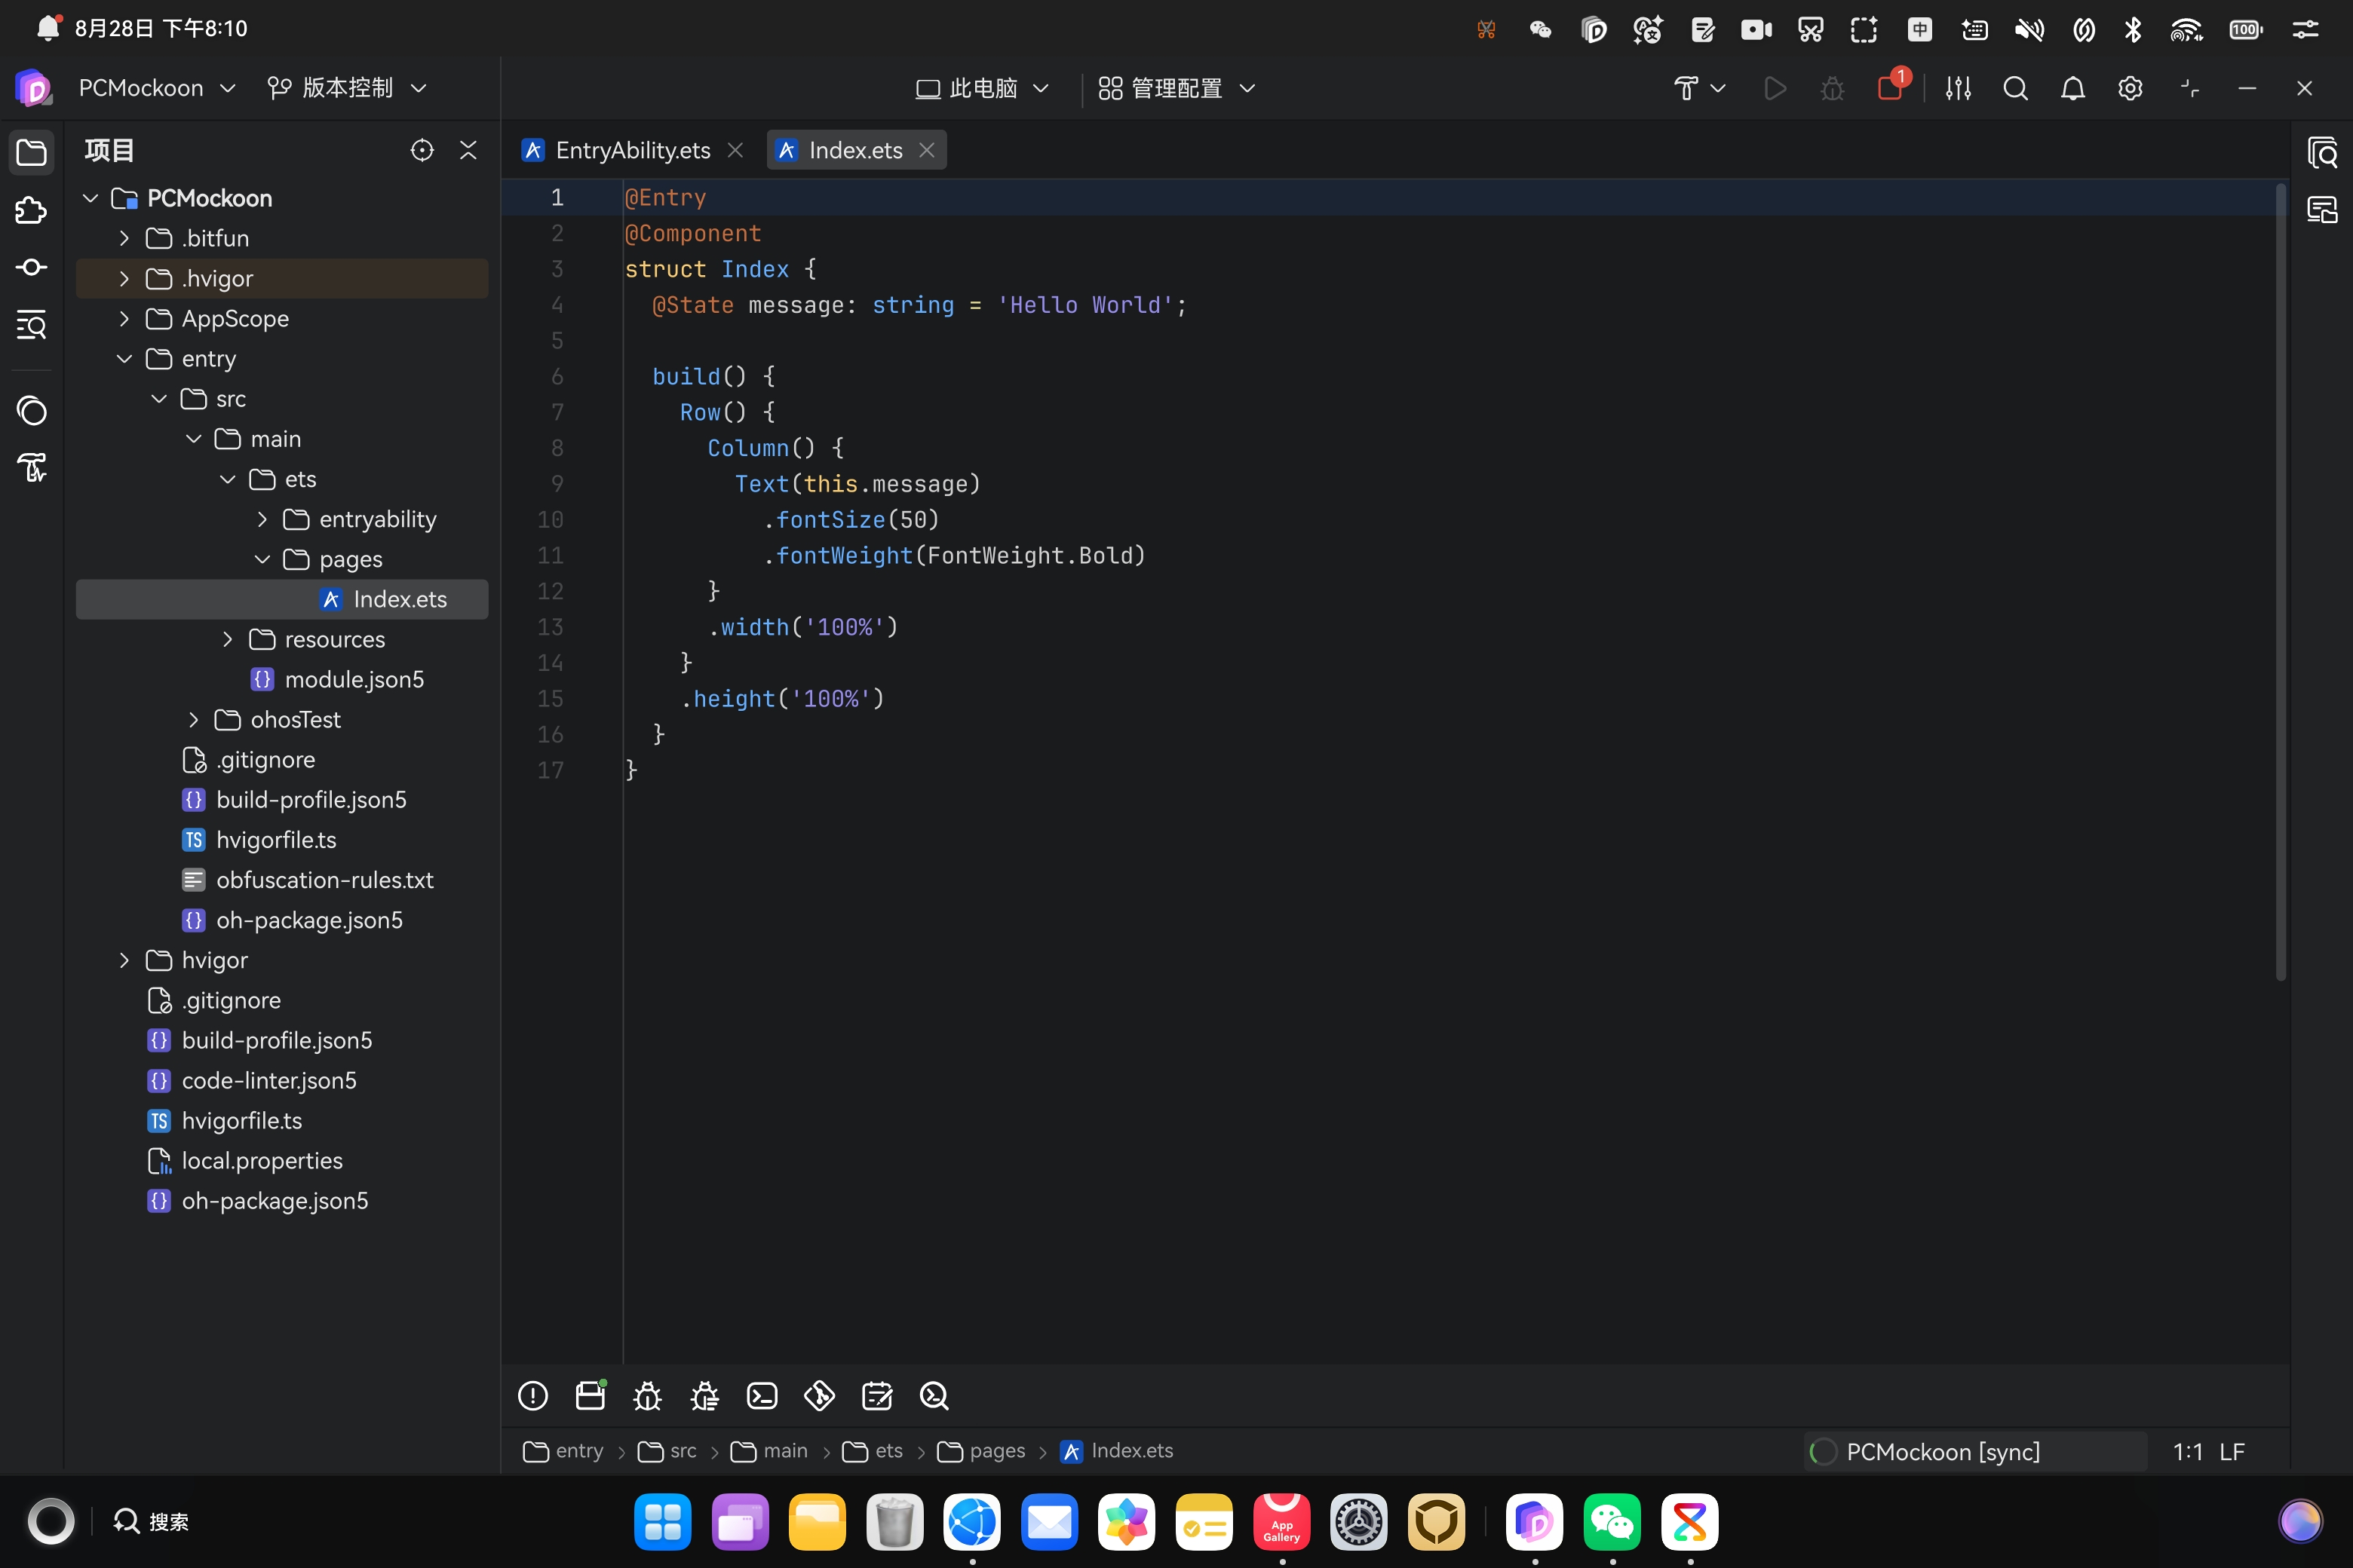Click line 4 @State message code line
This screenshot has height=1568, width=2353.
click(x=919, y=305)
